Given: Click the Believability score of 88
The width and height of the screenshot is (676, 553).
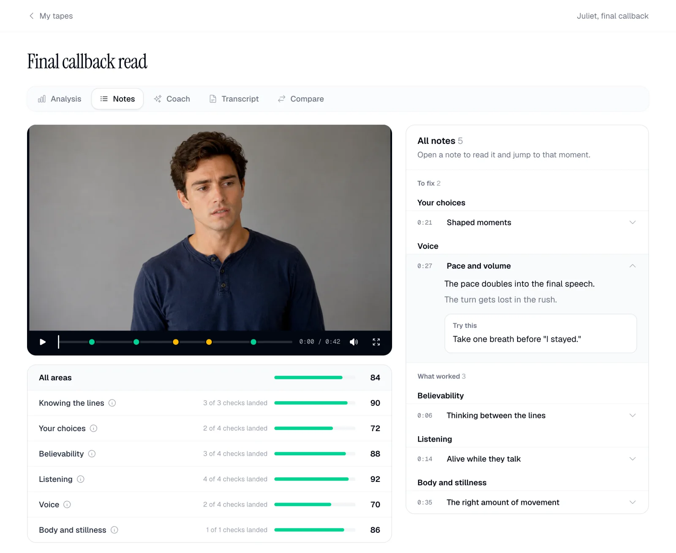Looking at the screenshot, I should 375,454.
